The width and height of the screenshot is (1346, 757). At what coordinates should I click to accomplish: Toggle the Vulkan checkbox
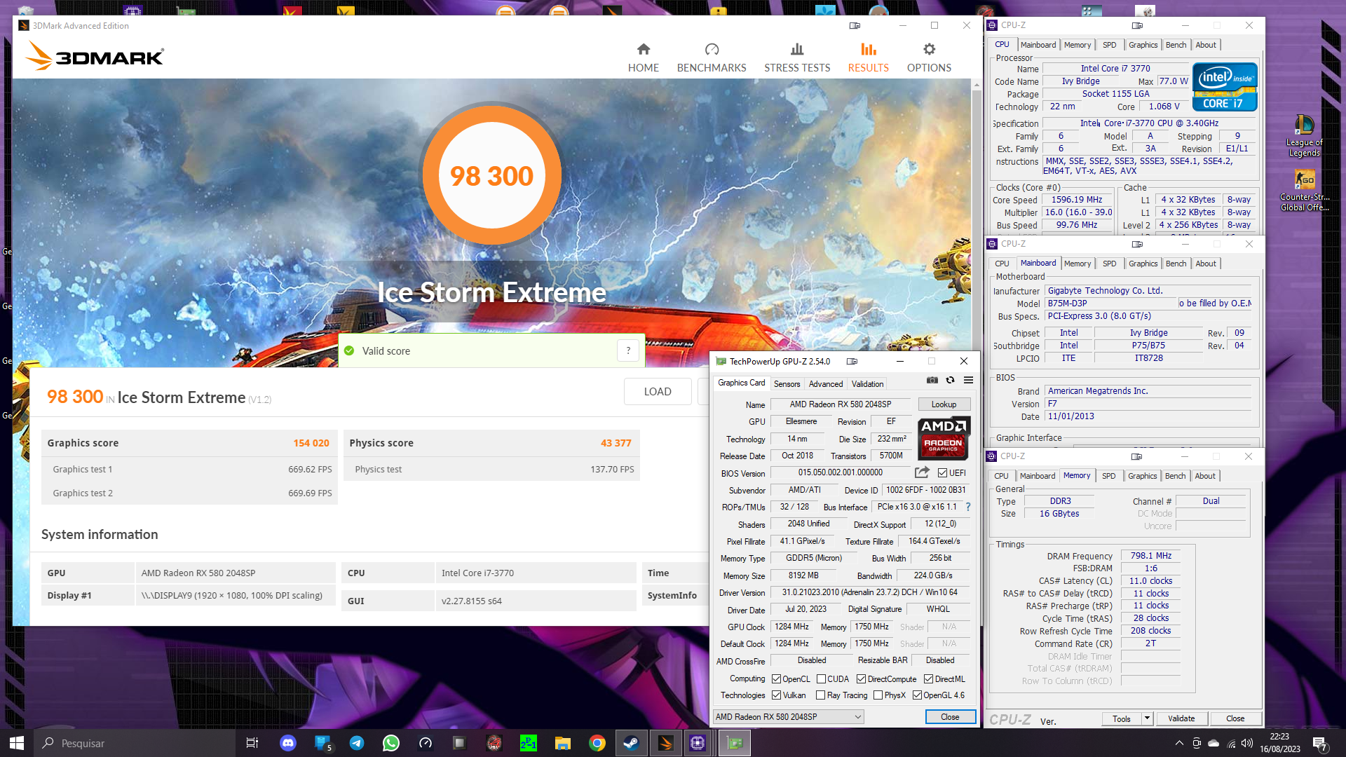click(x=776, y=695)
